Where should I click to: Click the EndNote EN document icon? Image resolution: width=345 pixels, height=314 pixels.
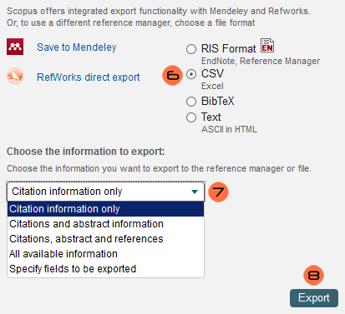coord(267,45)
